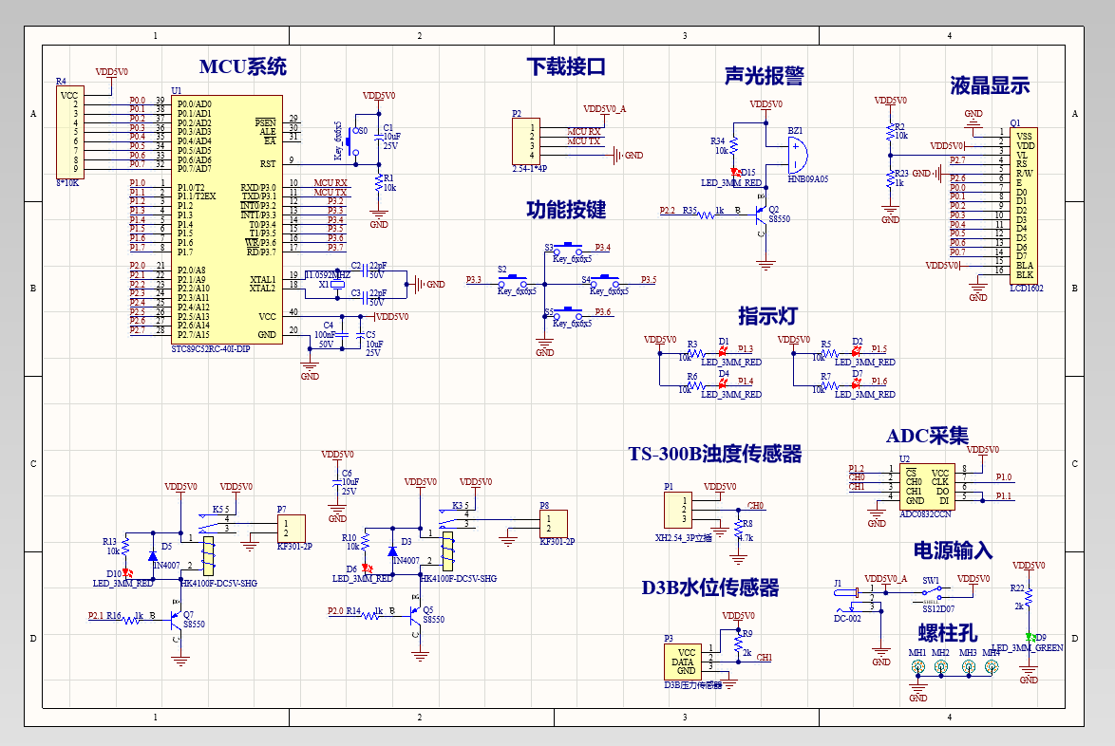
Task: Click capacitor C6 10uF symbol
Action: click(337, 482)
